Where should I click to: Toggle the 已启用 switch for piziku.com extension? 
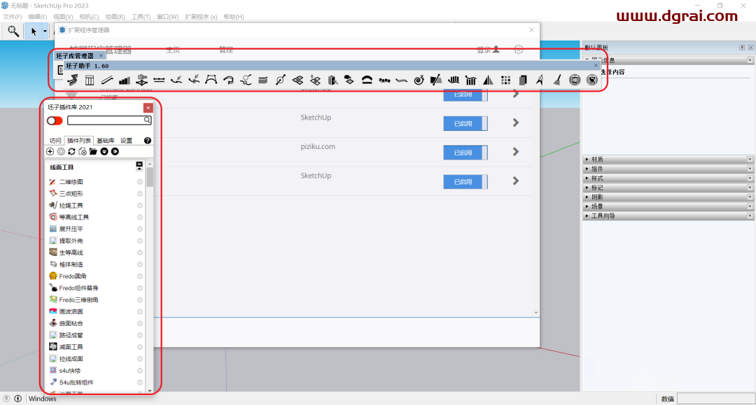pos(465,152)
